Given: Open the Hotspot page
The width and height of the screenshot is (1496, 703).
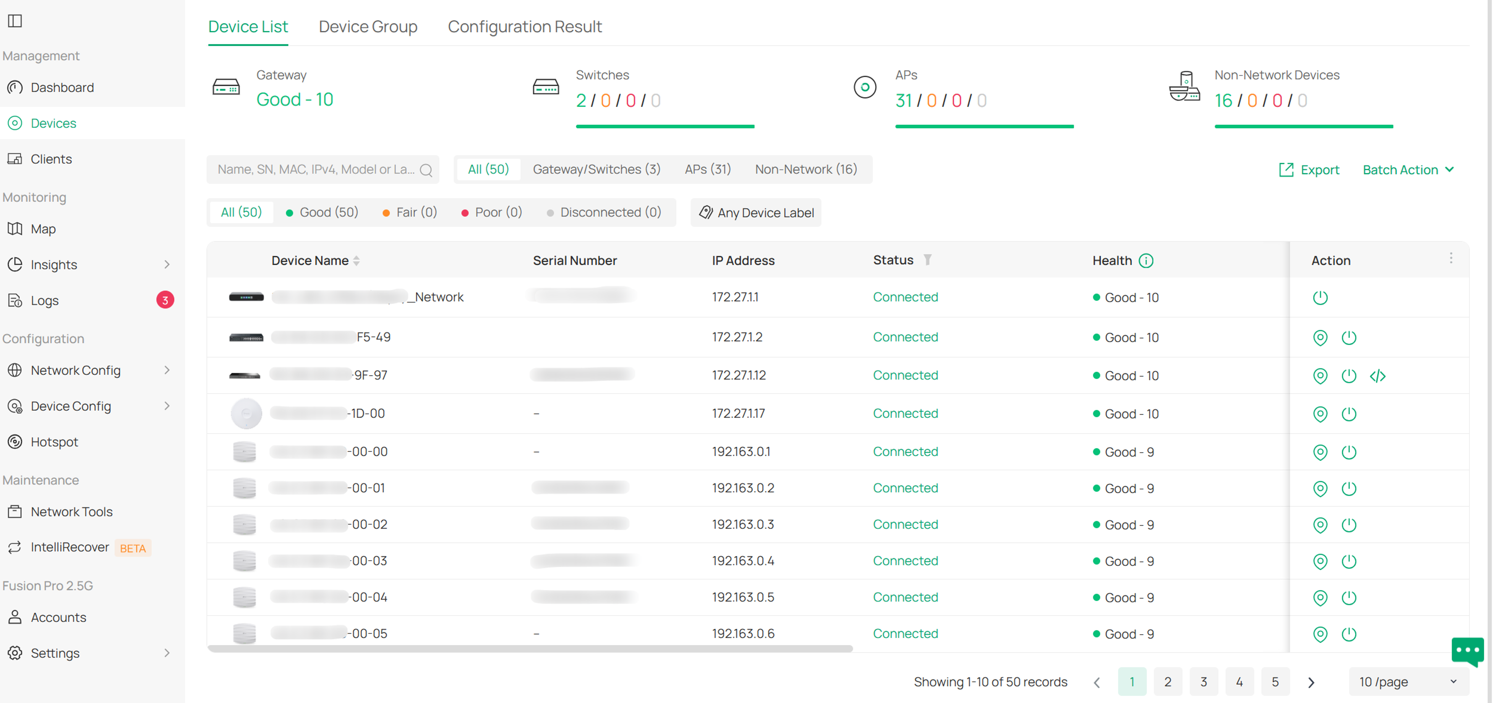Looking at the screenshot, I should 54,442.
